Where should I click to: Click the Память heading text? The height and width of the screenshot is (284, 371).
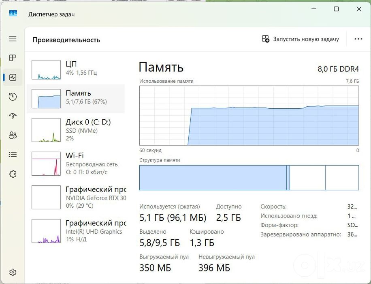click(161, 67)
